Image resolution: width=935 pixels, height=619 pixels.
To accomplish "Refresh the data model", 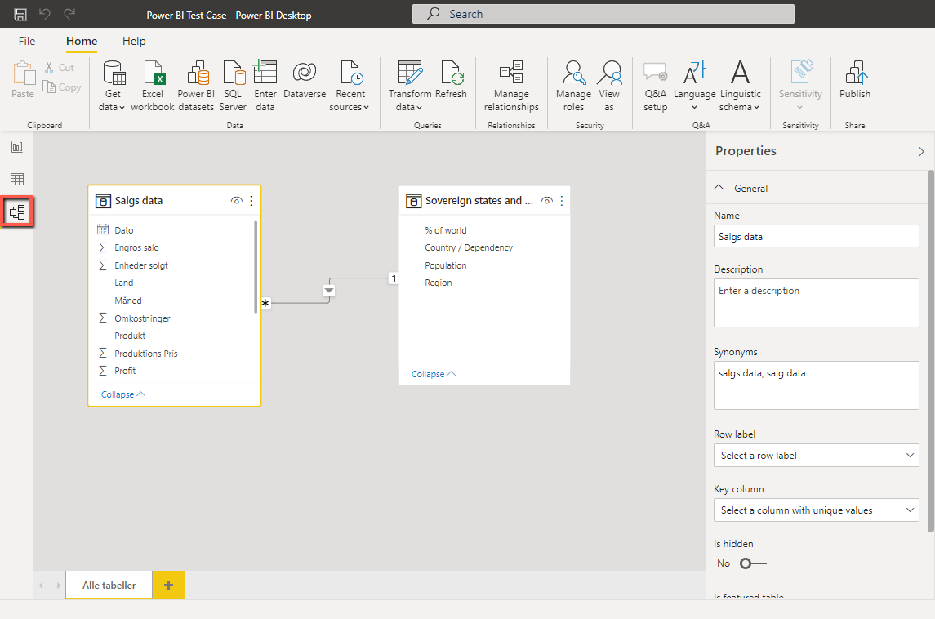I will pos(451,80).
